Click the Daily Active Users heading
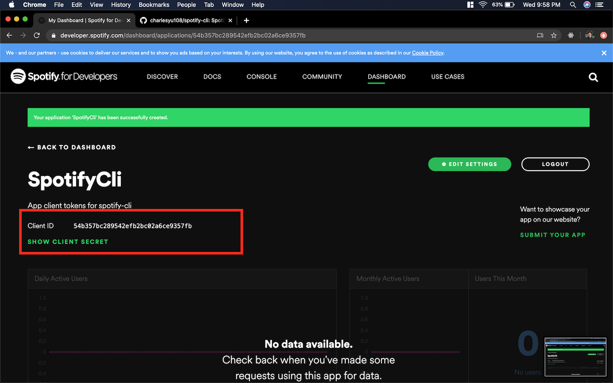Screen dimensions: 613x383 61,279
